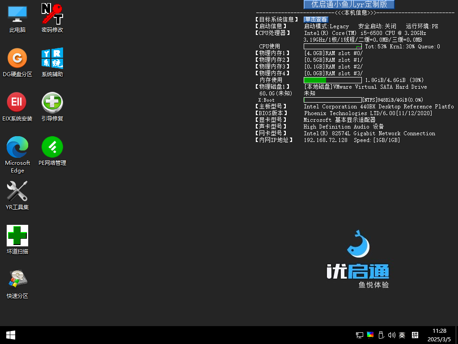The width and height of the screenshot is (458, 344).
Task: Open the taskbar clock showing 11:28
Action: click(439, 335)
